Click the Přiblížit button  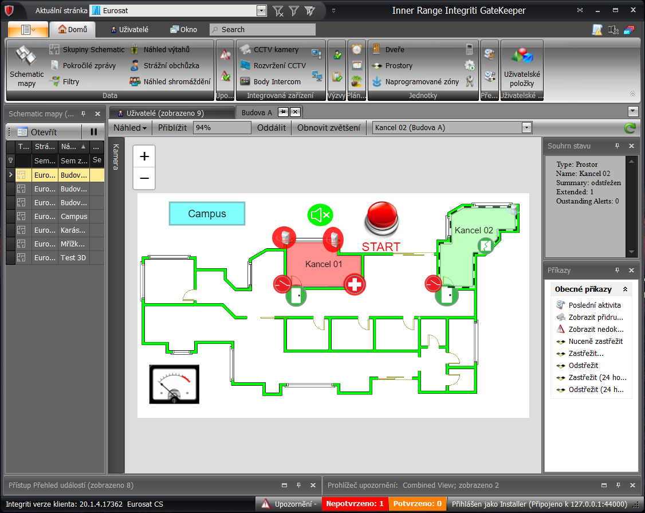pos(172,128)
